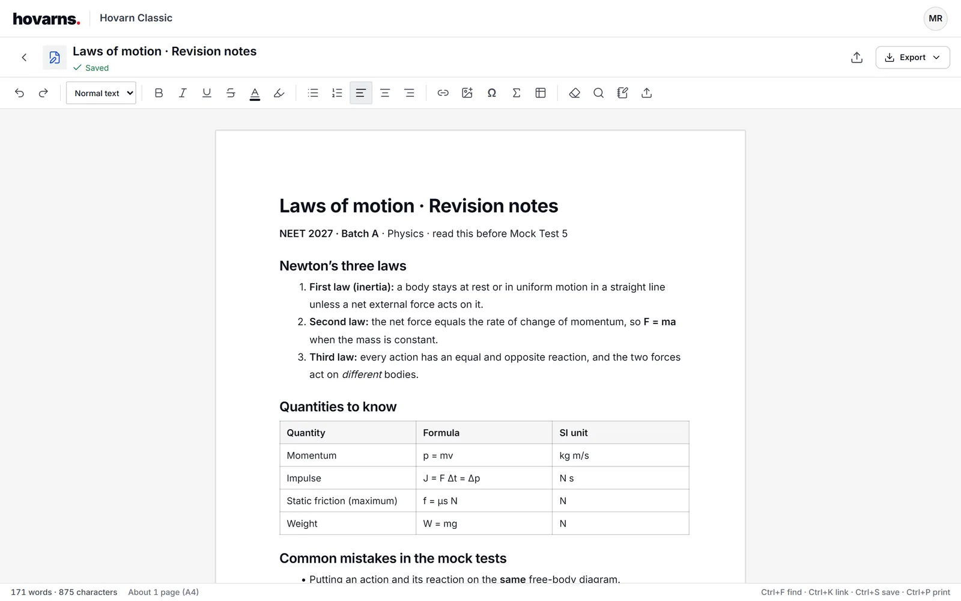Click the share icon beside Export
Screen dimensions: 961x601
[x=857, y=58]
